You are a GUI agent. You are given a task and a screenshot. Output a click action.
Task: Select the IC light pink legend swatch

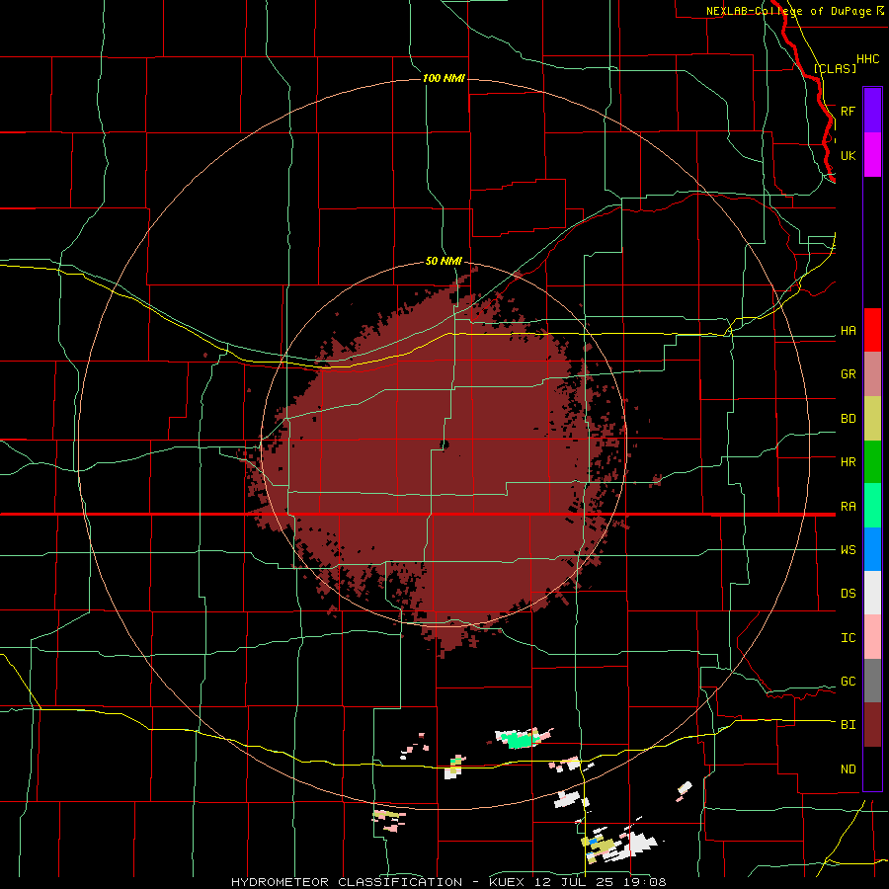pyautogui.click(x=872, y=637)
